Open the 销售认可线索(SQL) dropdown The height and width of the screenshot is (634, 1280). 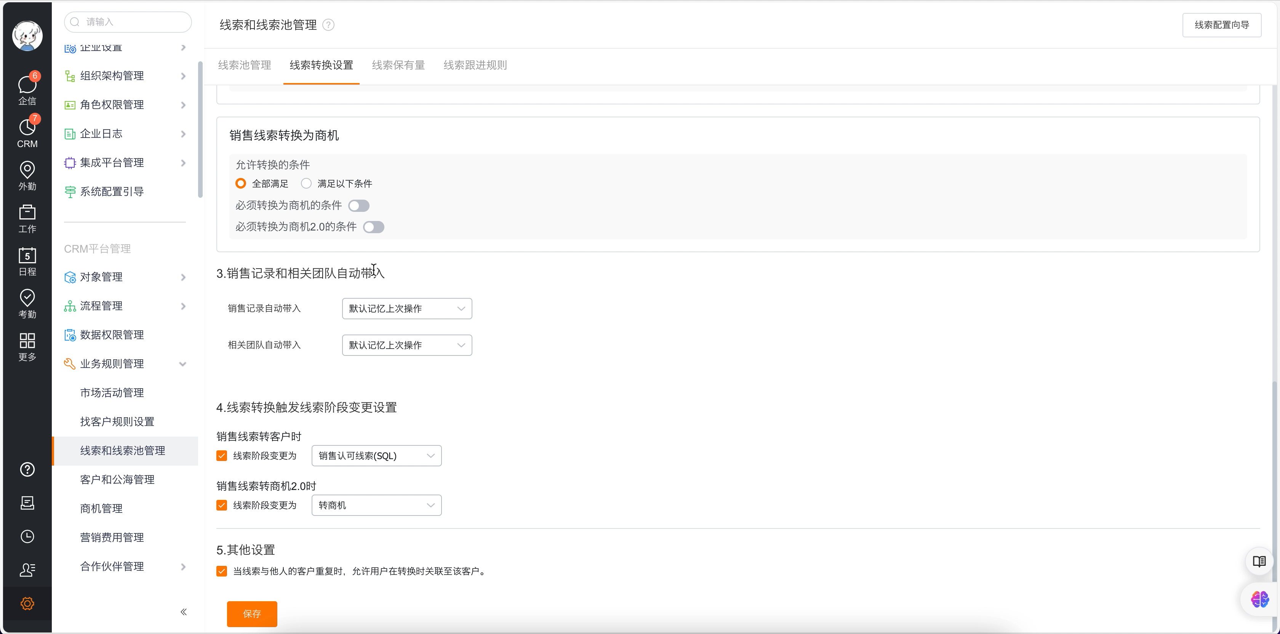[377, 456]
